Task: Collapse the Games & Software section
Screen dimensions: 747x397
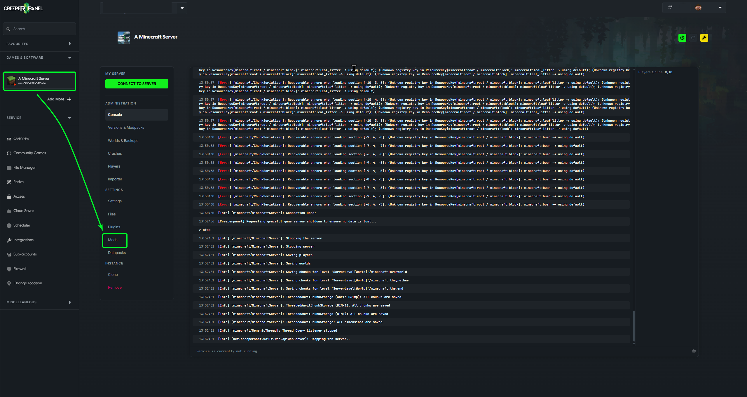Action: pos(39,58)
